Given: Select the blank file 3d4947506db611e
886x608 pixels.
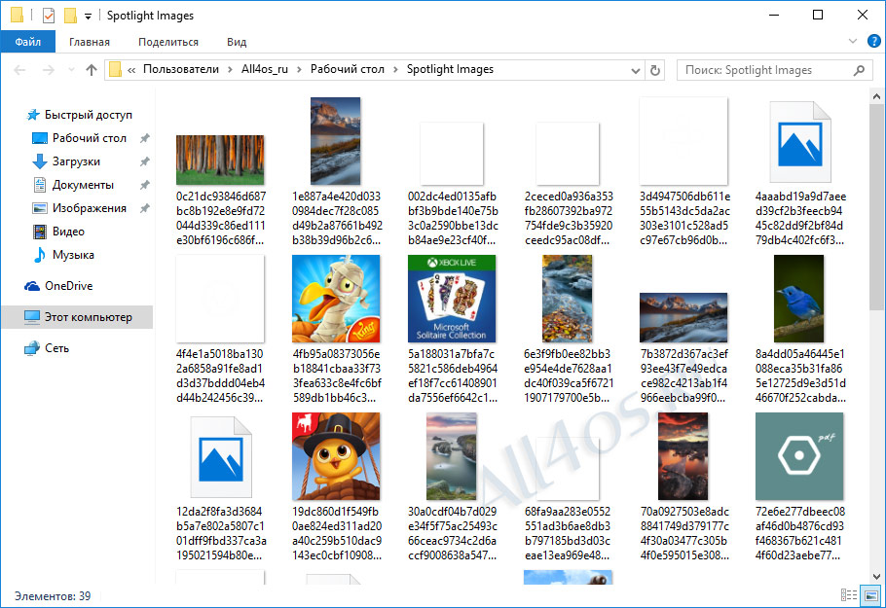Looking at the screenshot, I should coord(683,171).
